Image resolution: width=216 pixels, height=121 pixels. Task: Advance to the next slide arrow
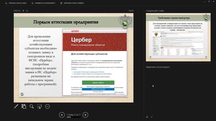[x=85, y=115]
